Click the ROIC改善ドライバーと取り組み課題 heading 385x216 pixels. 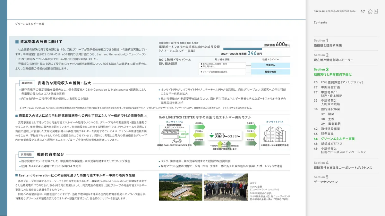pyautogui.click(x=175, y=62)
